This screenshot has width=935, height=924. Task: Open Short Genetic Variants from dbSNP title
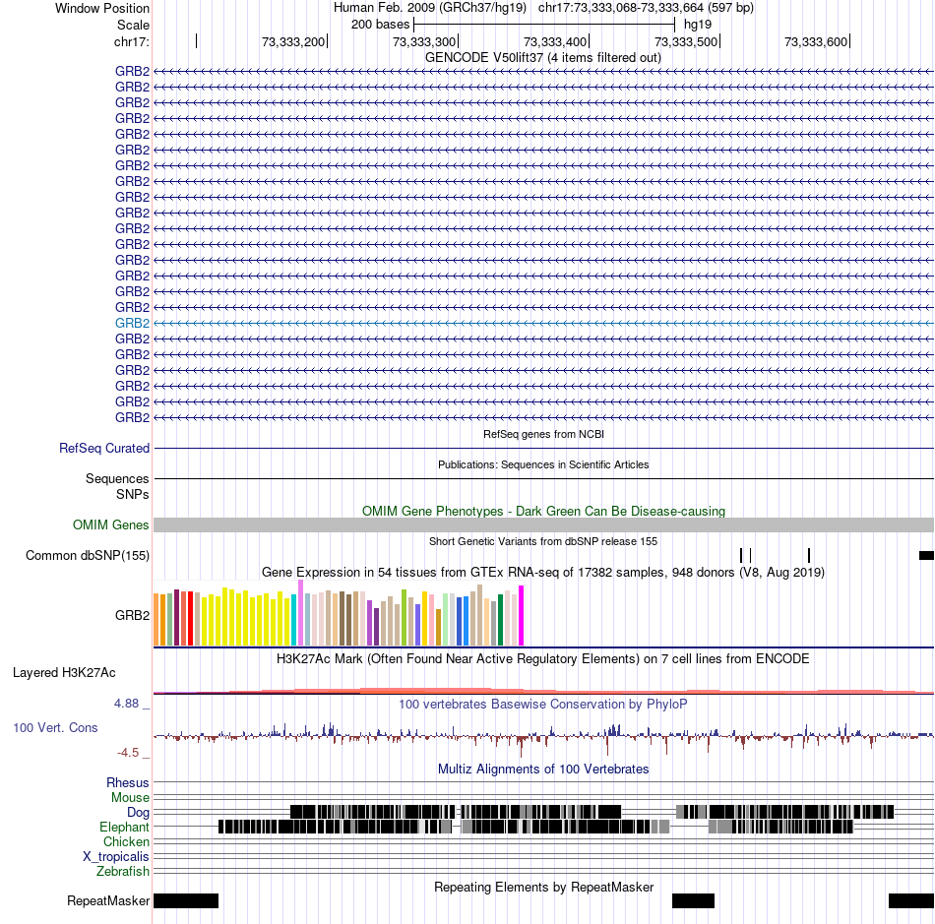543,541
